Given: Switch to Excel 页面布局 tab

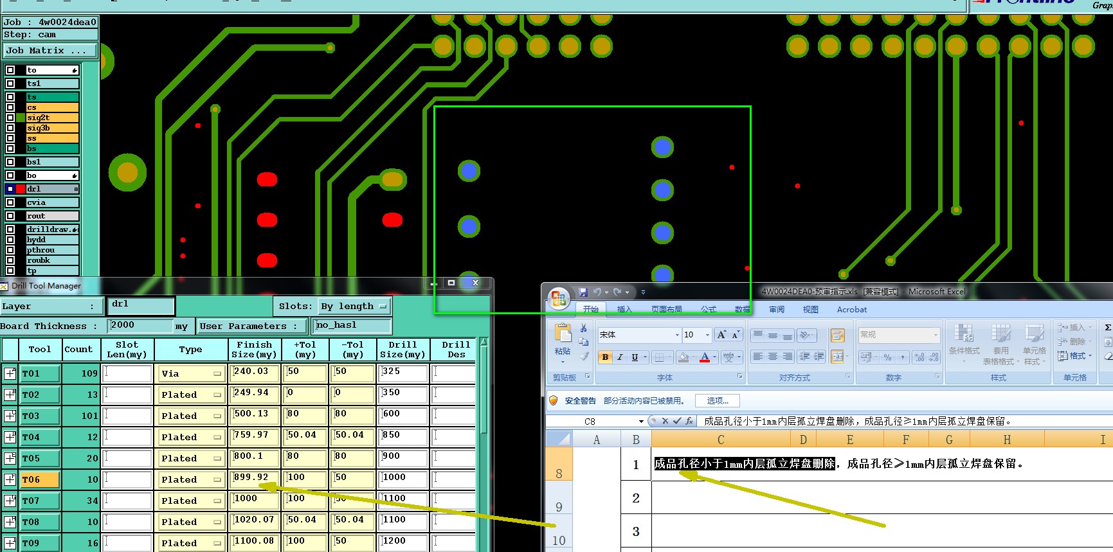Looking at the screenshot, I should tap(667, 309).
